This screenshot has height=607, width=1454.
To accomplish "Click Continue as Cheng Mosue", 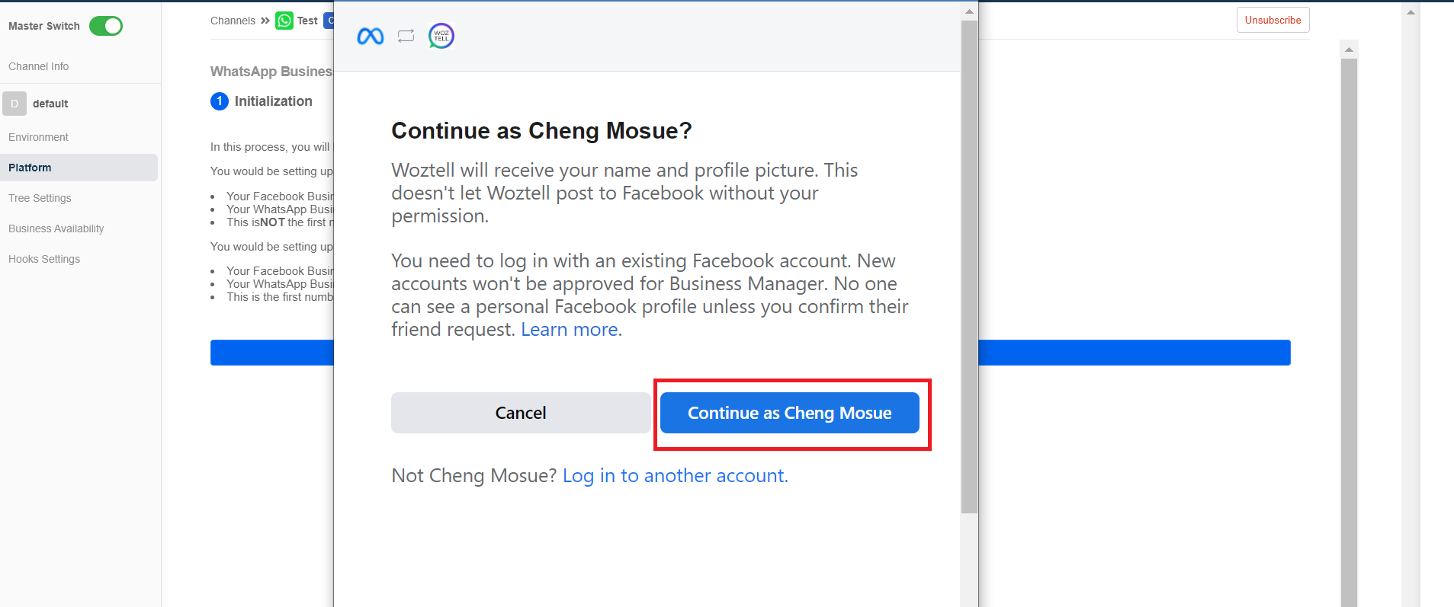I will coord(790,413).
